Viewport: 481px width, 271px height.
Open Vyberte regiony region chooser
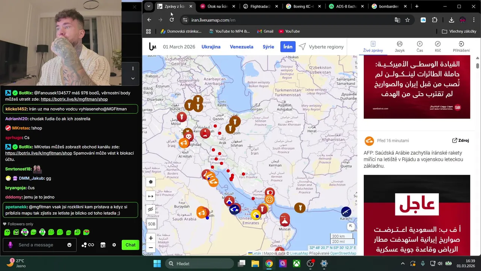(321, 47)
